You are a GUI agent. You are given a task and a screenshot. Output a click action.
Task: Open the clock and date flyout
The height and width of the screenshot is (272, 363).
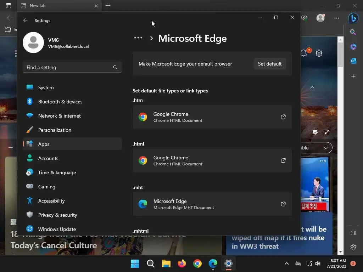click(x=336, y=263)
